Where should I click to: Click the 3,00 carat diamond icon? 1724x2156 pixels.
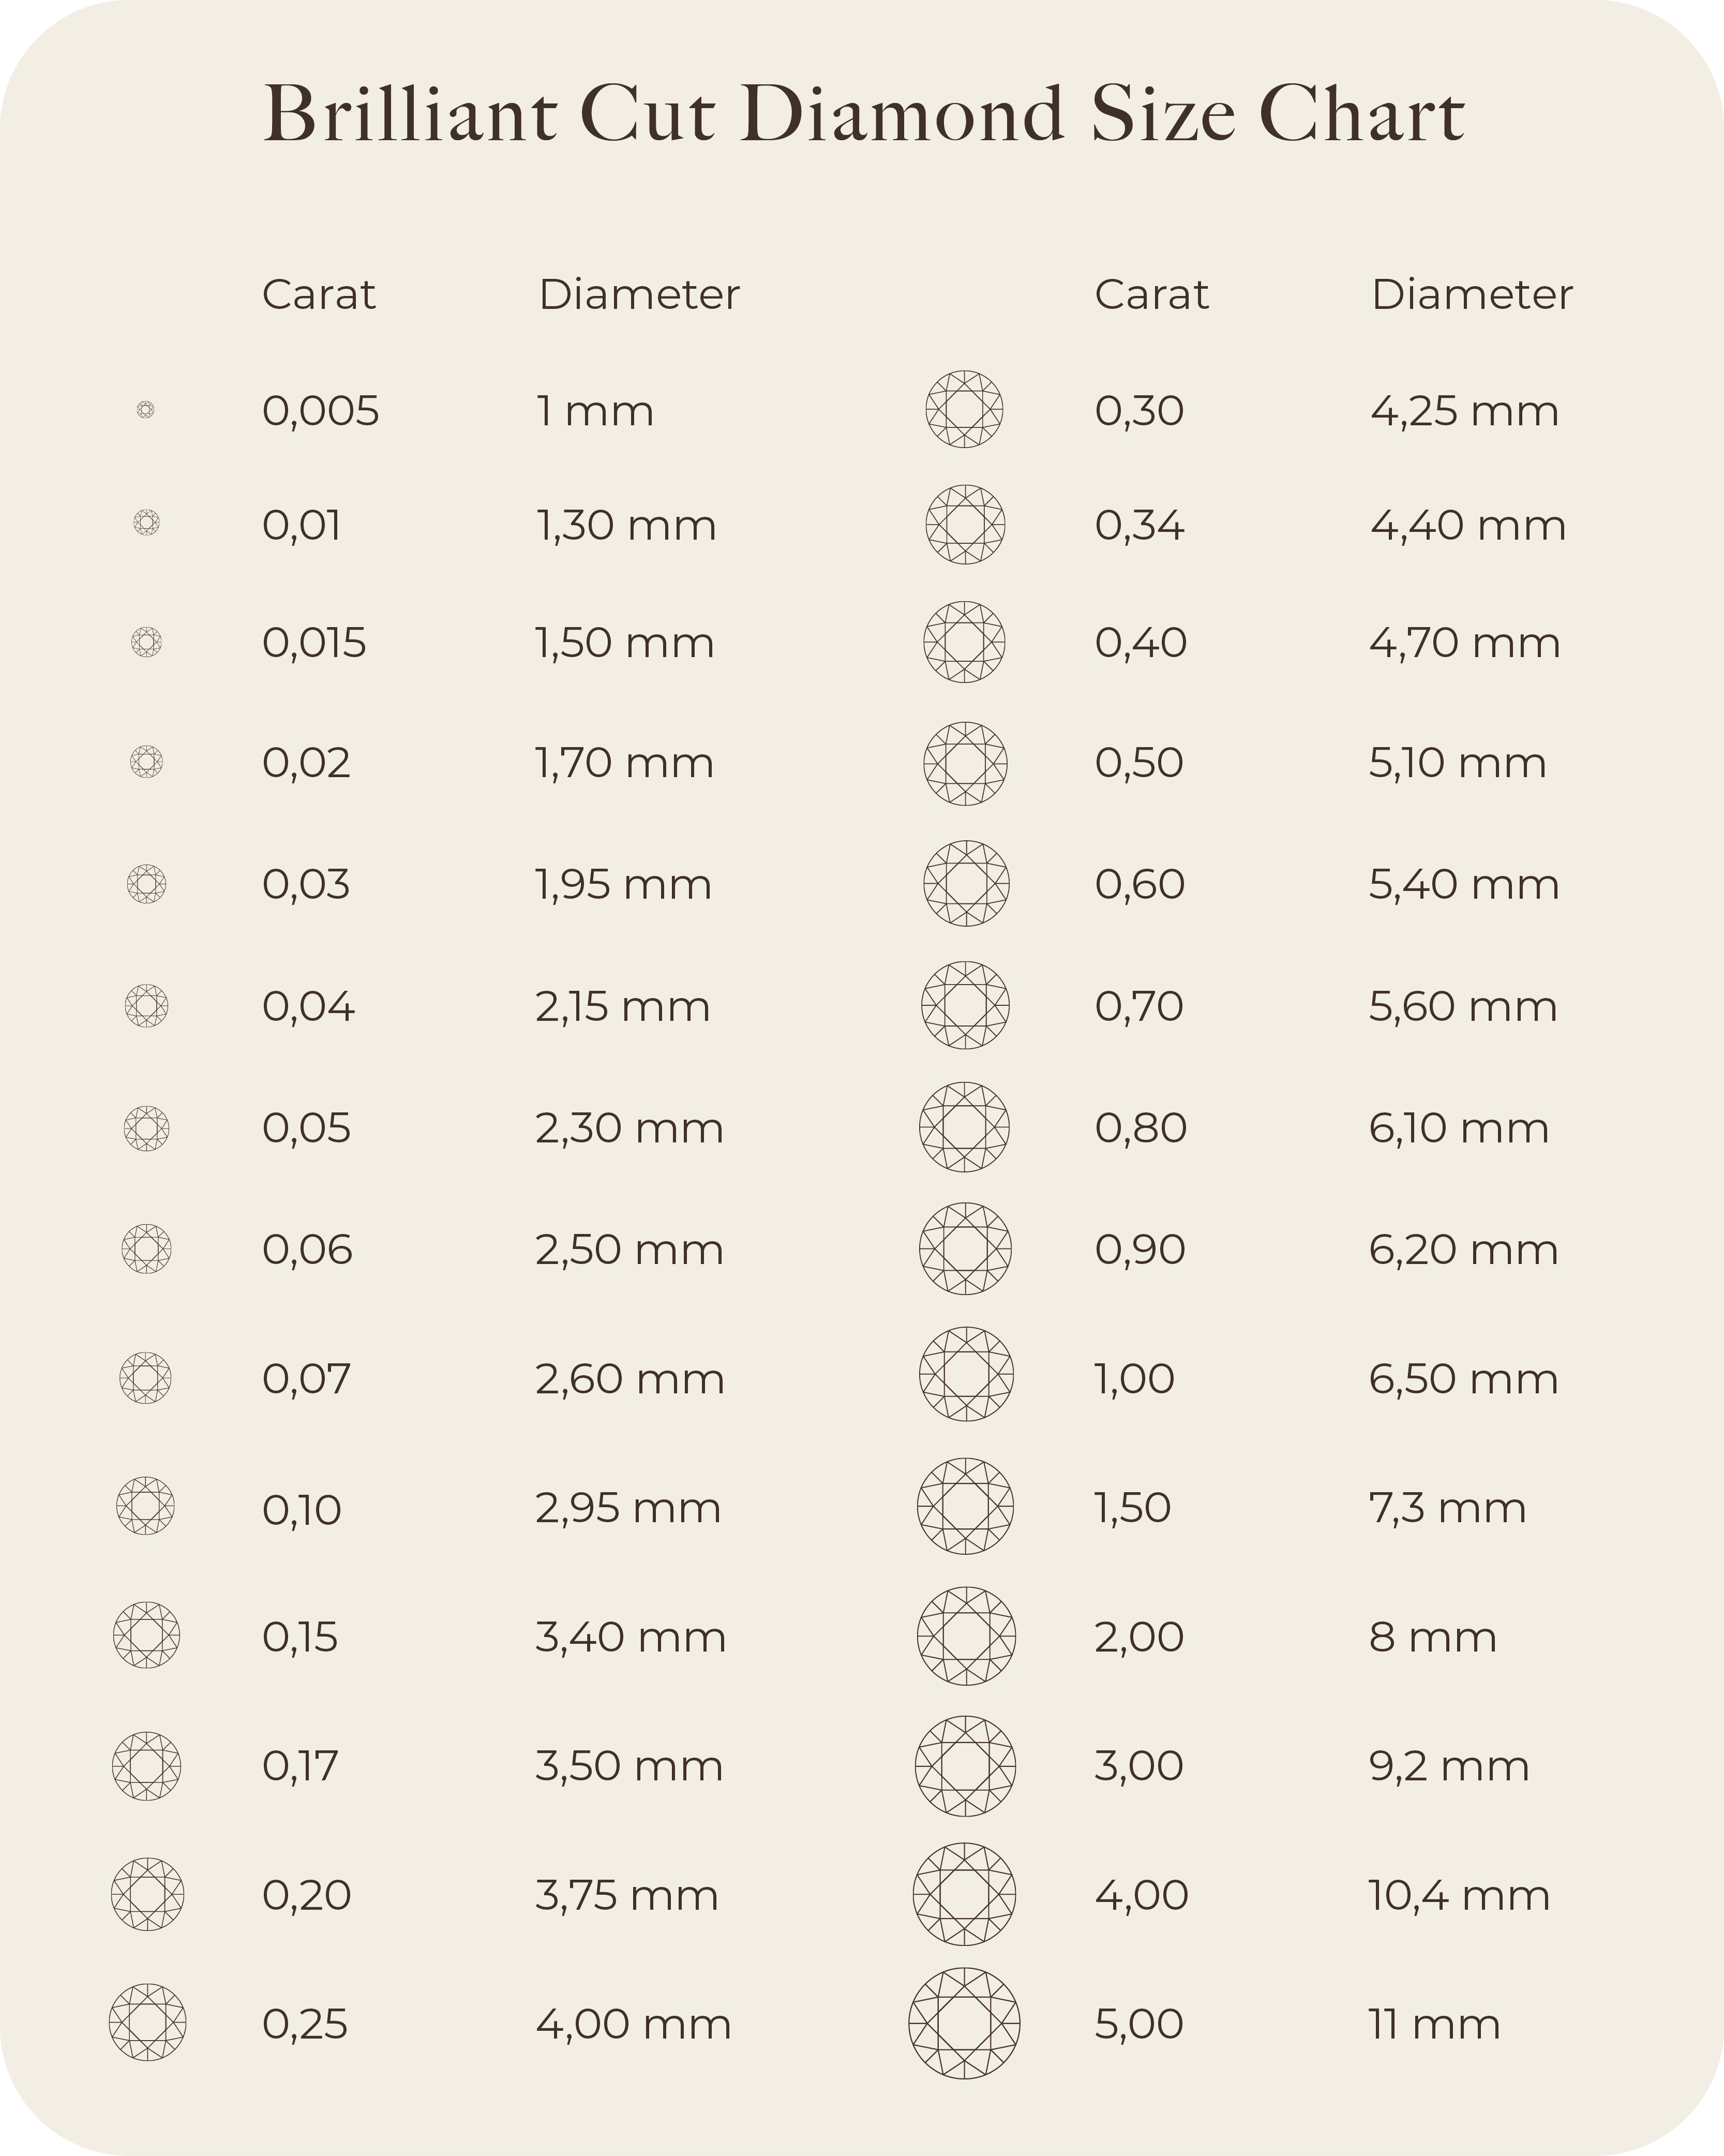pos(965,1766)
